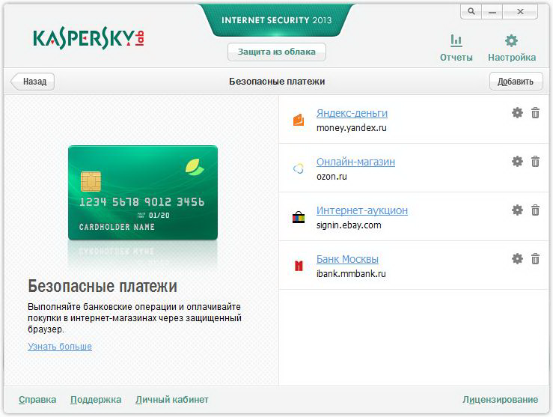Delete the Онлайн-магазин entry with trash icon
The image size is (553, 417).
(535, 162)
